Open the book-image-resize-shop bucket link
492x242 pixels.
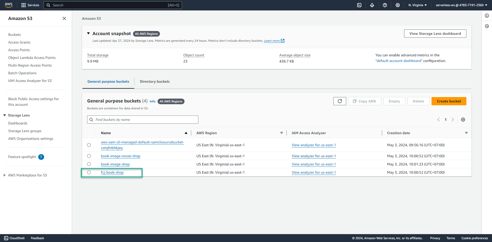pyautogui.click(x=121, y=156)
